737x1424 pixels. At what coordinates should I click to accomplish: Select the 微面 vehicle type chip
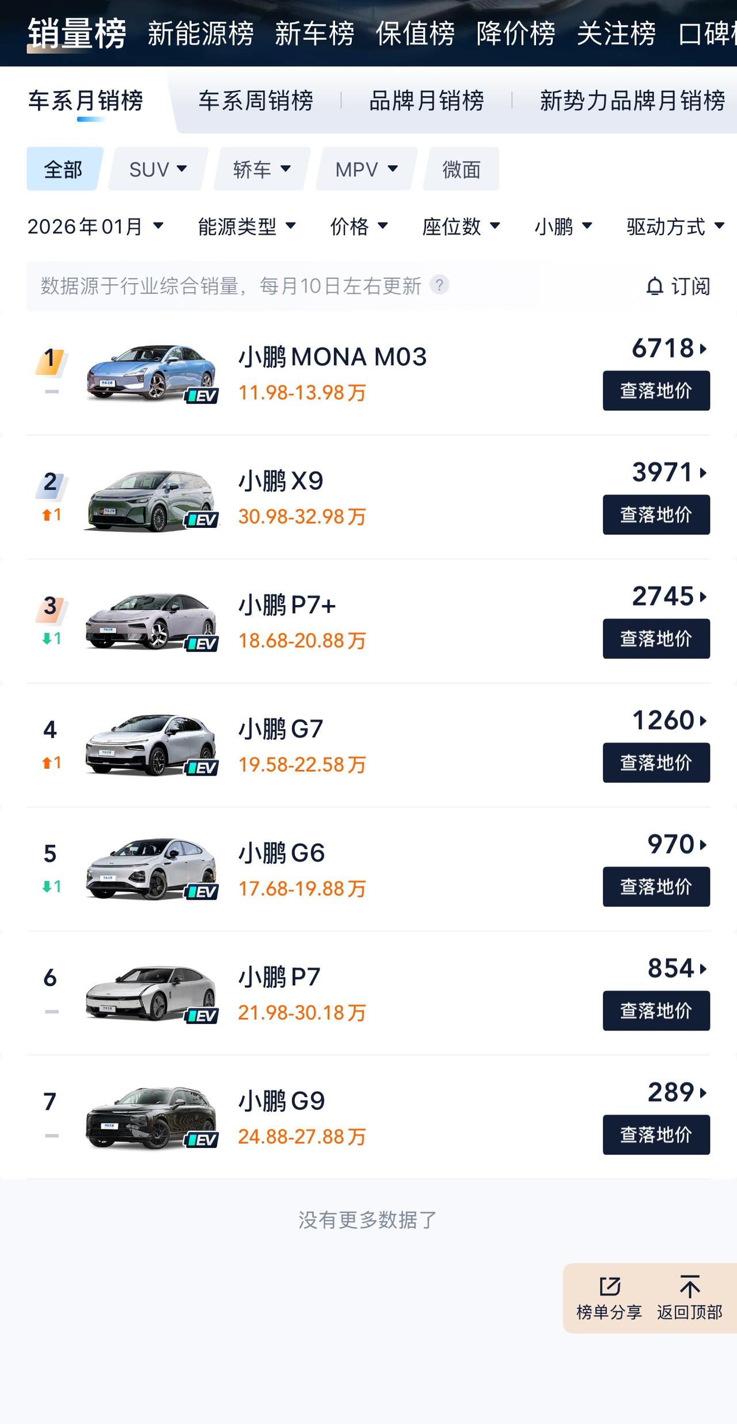click(461, 169)
